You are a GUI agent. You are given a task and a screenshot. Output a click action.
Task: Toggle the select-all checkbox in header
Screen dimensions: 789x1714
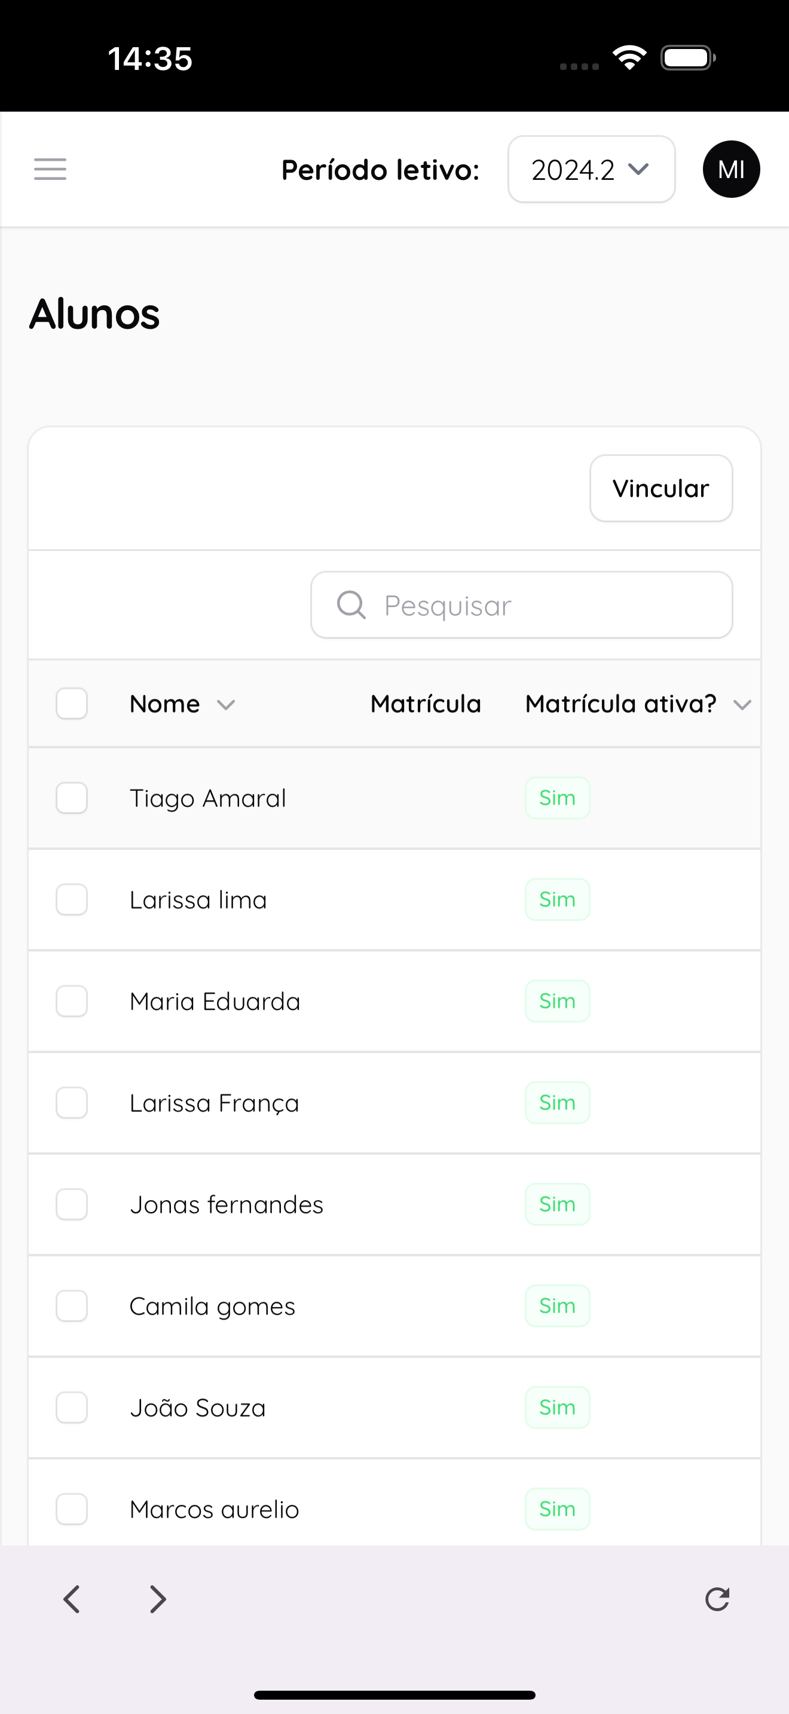72,703
